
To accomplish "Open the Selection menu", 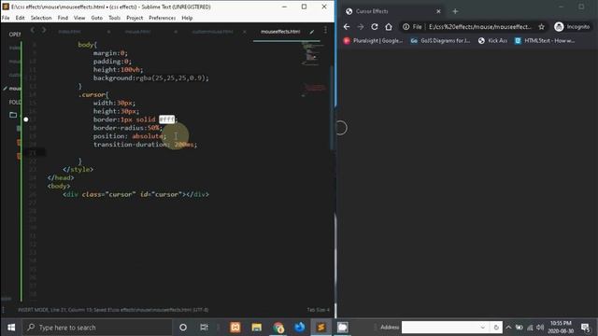I will [x=41, y=18].
